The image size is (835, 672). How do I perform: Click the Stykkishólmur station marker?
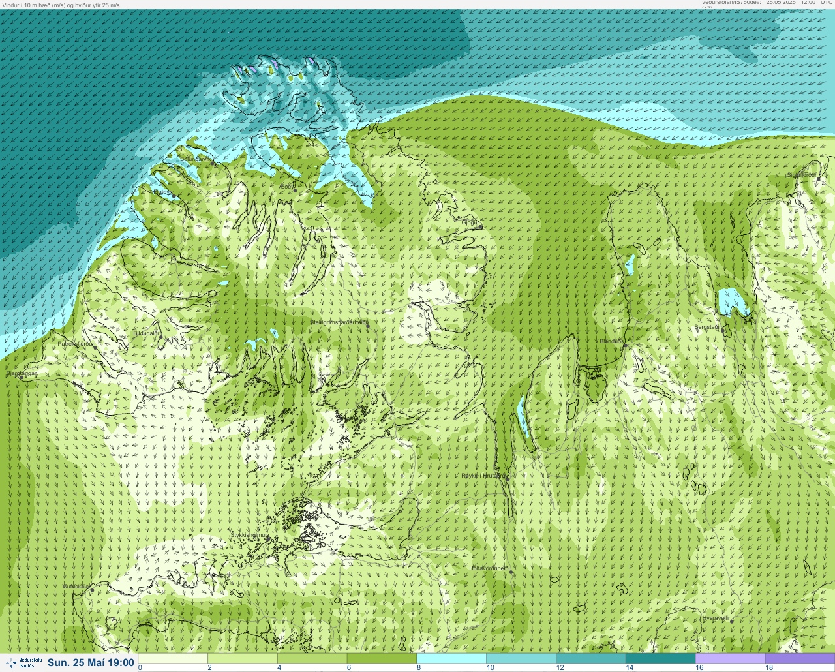[x=267, y=539]
